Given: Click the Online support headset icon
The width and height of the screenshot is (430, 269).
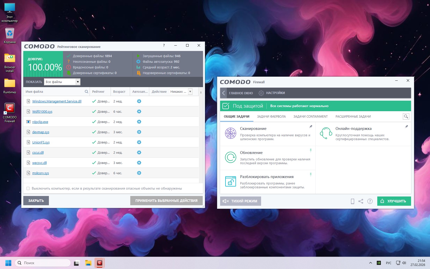Looking at the screenshot, I should tap(326, 133).
